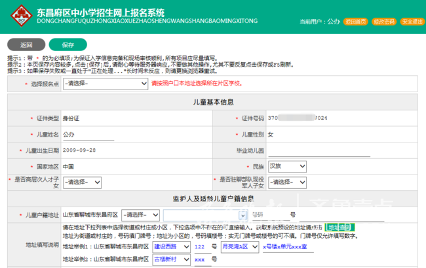Click the 号码 number input field
Viewport: 426px width, 268px height.
(x=270, y=215)
